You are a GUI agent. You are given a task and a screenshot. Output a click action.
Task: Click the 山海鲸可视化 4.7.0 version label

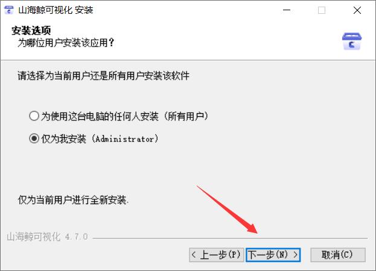pos(47,237)
